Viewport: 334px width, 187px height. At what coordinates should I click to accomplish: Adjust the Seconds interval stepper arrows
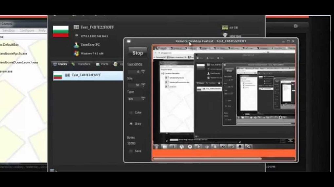[x=143, y=71]
